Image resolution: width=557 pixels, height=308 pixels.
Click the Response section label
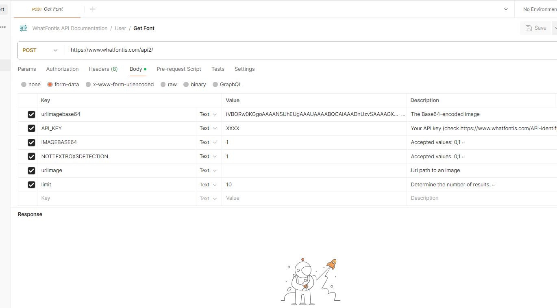point(30,214)
